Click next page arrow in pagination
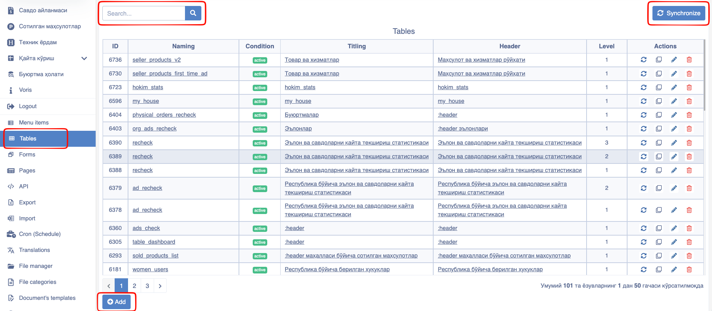Image resolution: width=712 pixels, height=311 pixels. tap(160, 286)
